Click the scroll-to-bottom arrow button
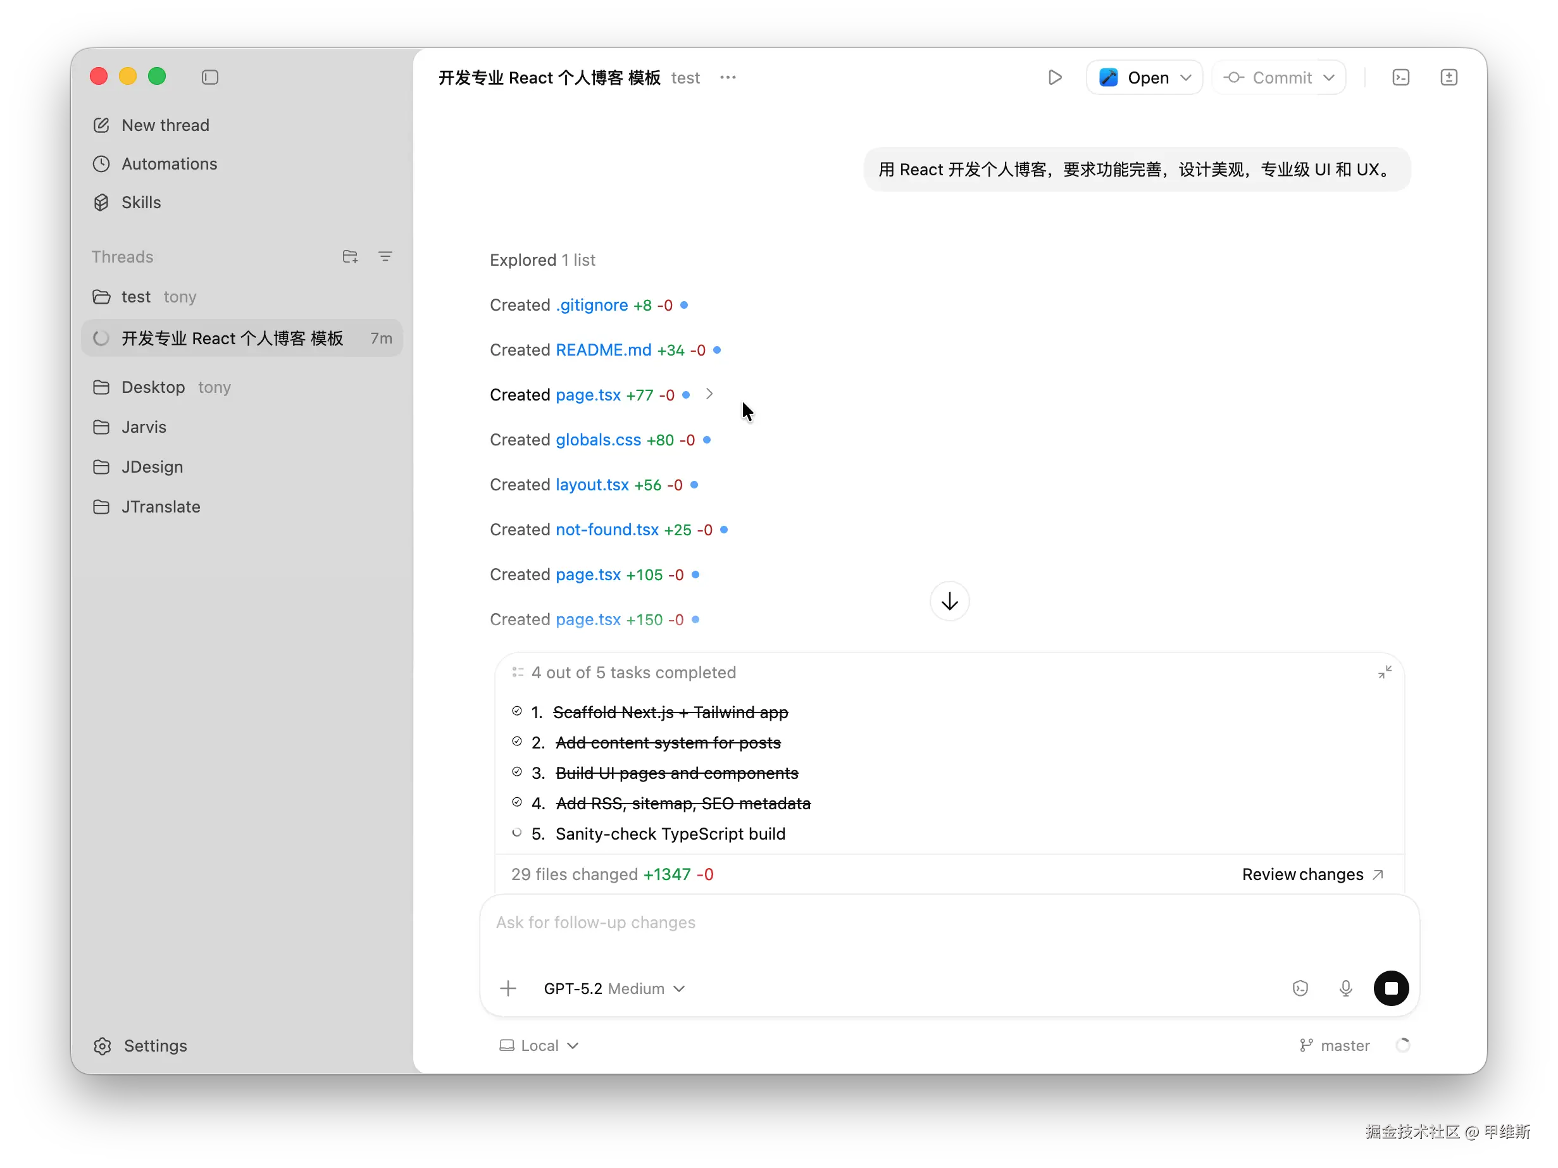Image resolution: width=1558 pixels, height=1168 pixels. click(x=949, y=601)
